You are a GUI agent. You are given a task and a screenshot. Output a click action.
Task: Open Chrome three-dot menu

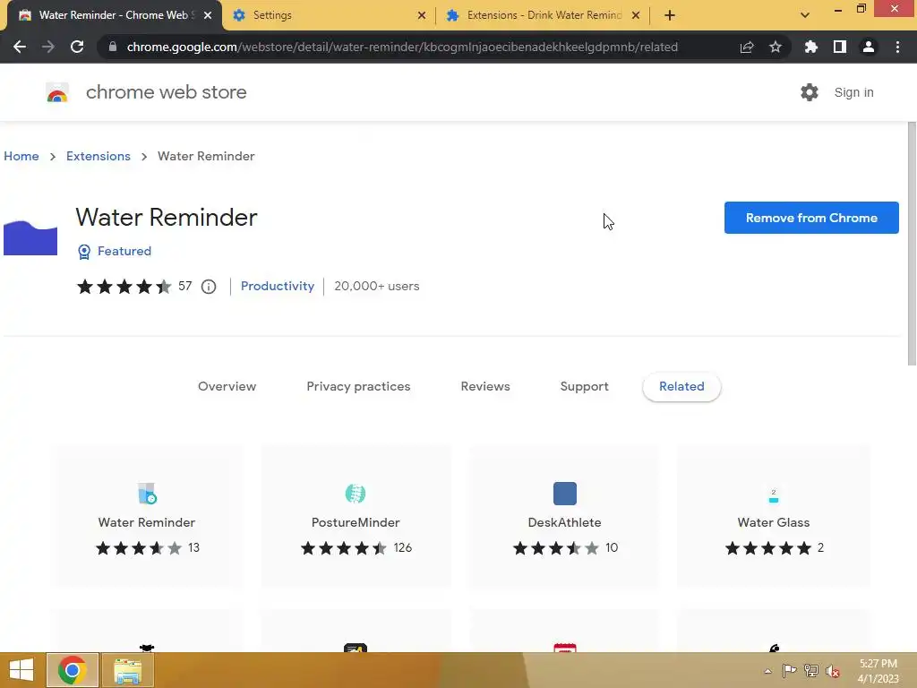click(x=897, y=47)
